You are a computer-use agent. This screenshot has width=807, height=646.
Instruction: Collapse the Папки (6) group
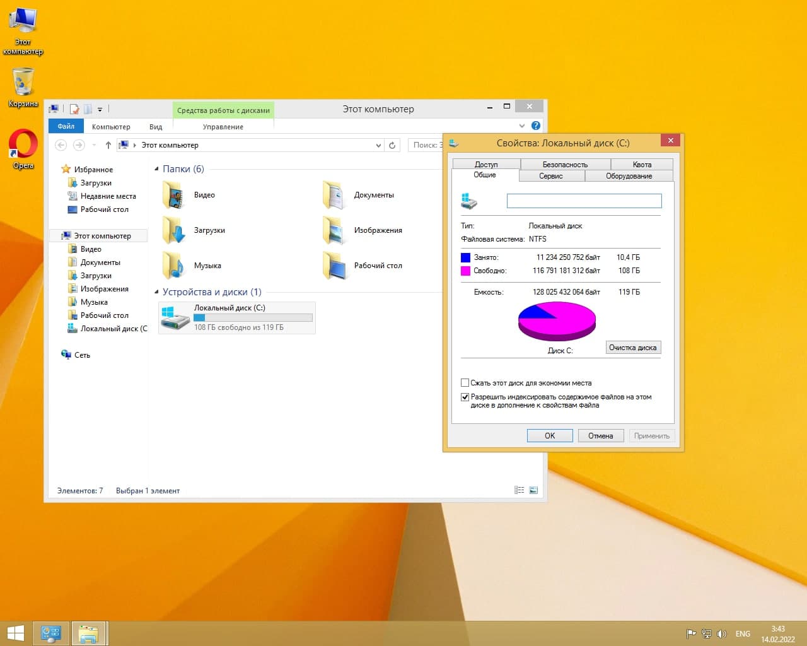(x=157, y=169)
